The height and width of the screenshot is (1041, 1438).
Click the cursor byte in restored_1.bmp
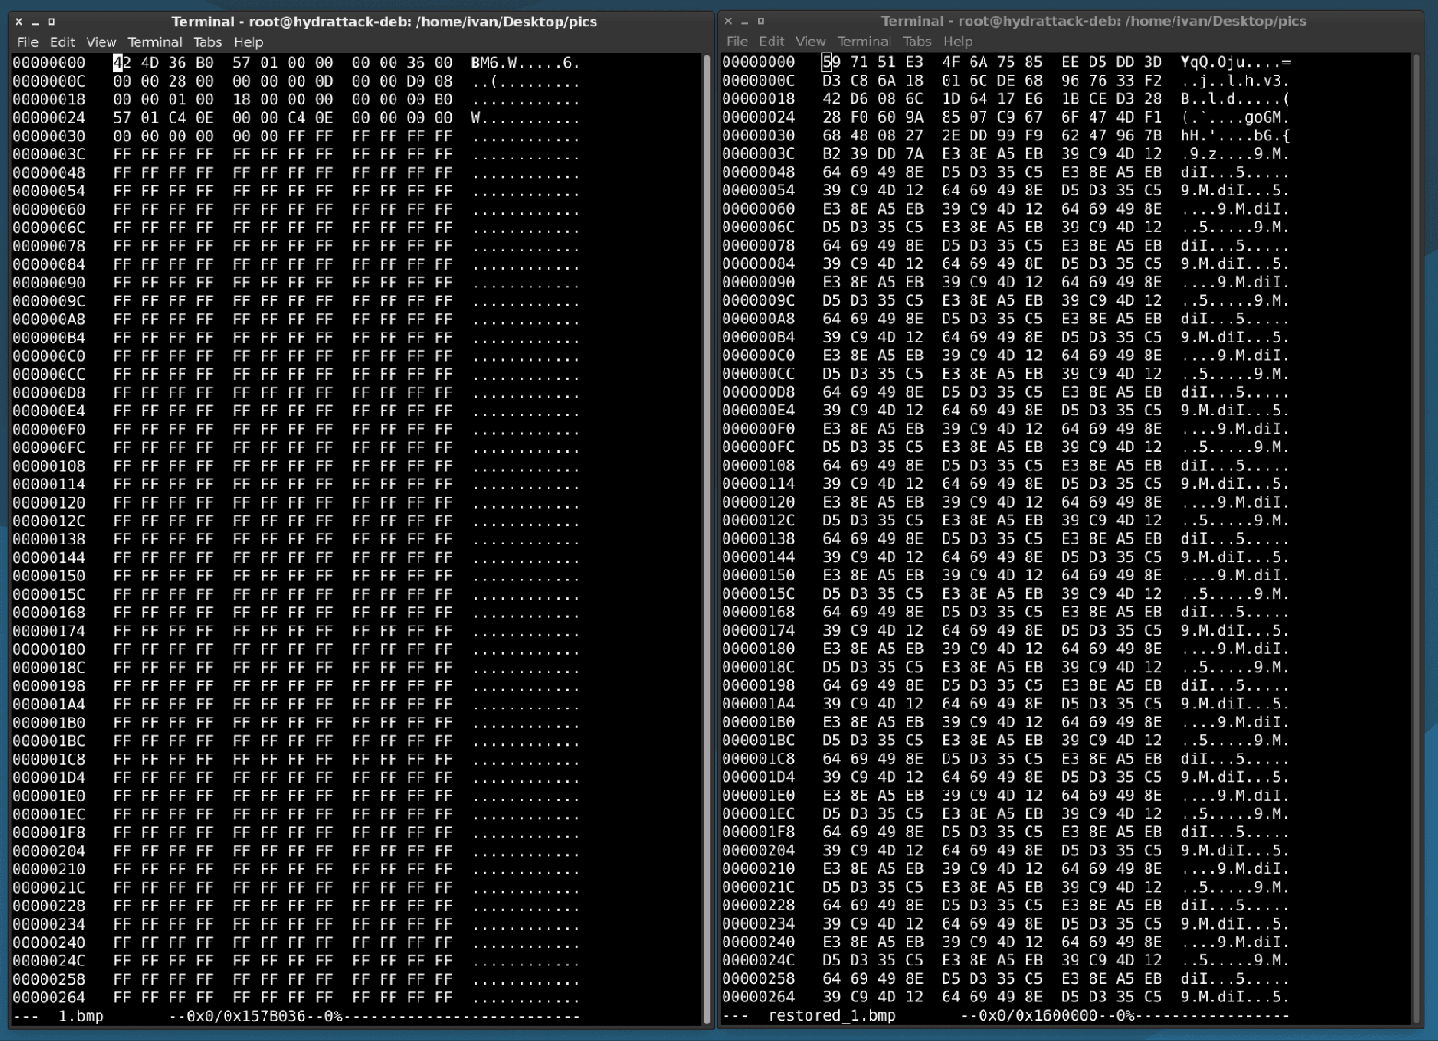coord(827,62)
